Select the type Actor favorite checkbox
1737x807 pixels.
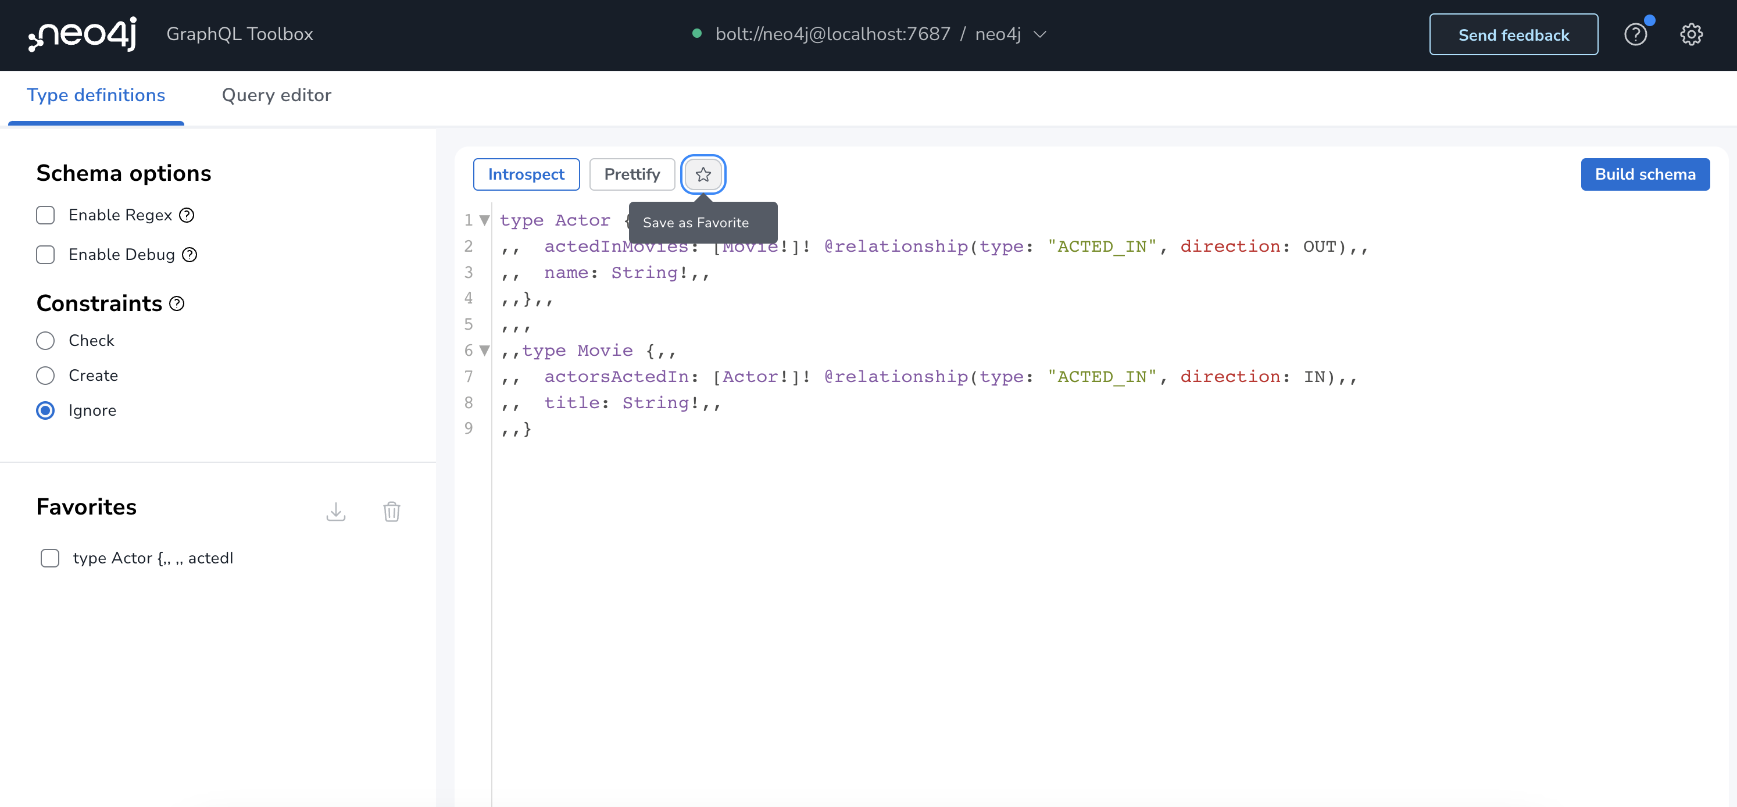pos(50,558)
